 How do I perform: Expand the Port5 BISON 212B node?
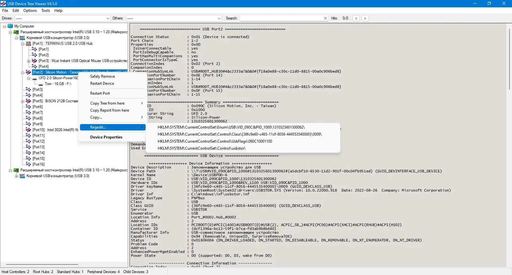click(x=23, y=101)
